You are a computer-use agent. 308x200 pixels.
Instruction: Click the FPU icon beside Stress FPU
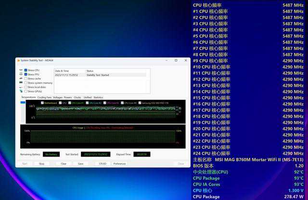pyautogui.click(x=22, y=75)
